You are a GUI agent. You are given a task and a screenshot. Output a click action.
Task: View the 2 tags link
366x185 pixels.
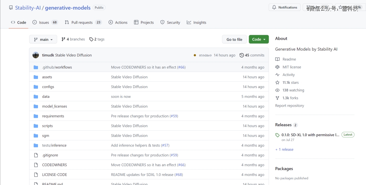coord(97,39)
